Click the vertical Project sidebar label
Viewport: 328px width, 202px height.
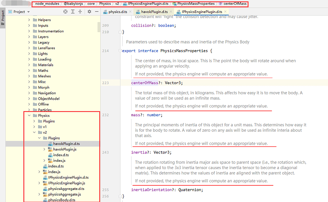pyautogui.click(x=3, y=16)
